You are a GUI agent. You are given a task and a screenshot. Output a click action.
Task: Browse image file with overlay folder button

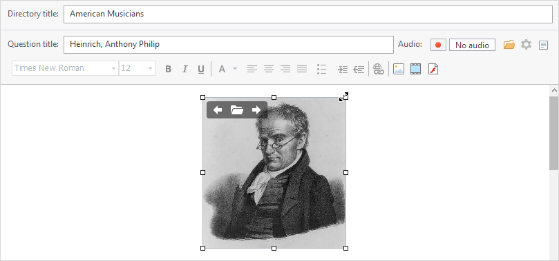[x=237, y=110]
